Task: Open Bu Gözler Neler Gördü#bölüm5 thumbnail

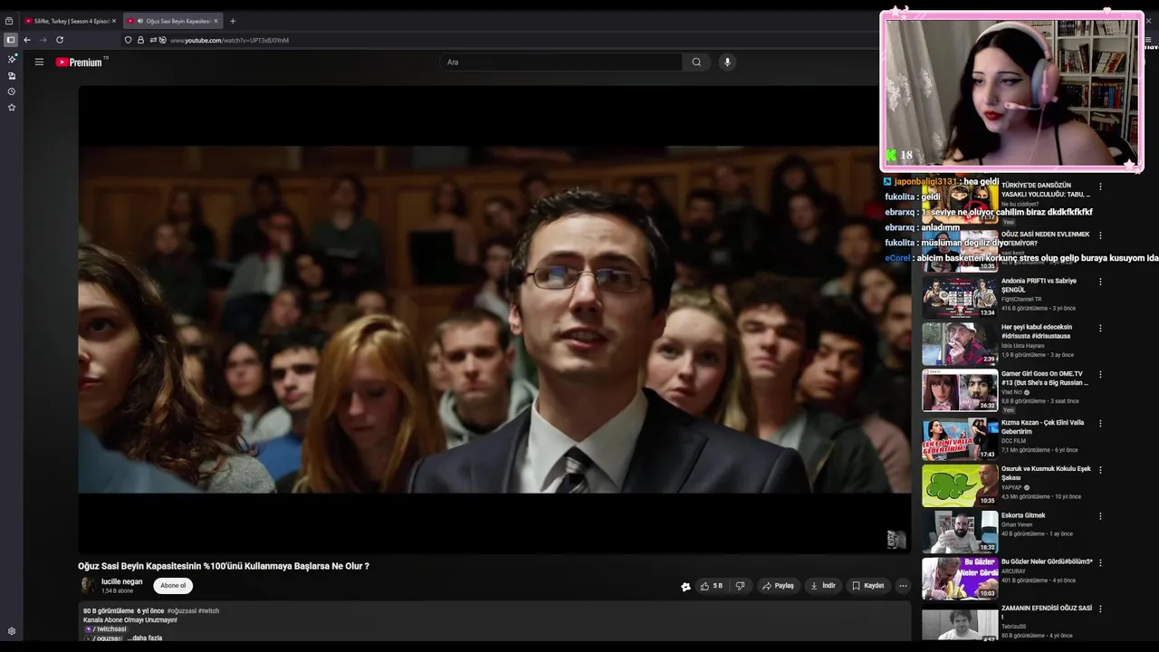Action: [960, 578]
